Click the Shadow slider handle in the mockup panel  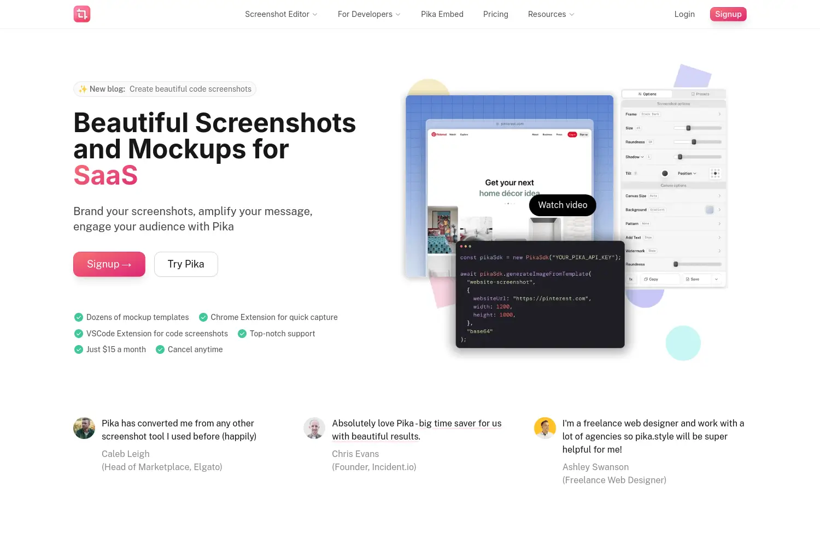tap(680, 157)
